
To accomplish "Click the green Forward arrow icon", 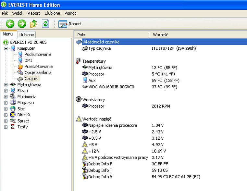I will (x=22, y=24).
